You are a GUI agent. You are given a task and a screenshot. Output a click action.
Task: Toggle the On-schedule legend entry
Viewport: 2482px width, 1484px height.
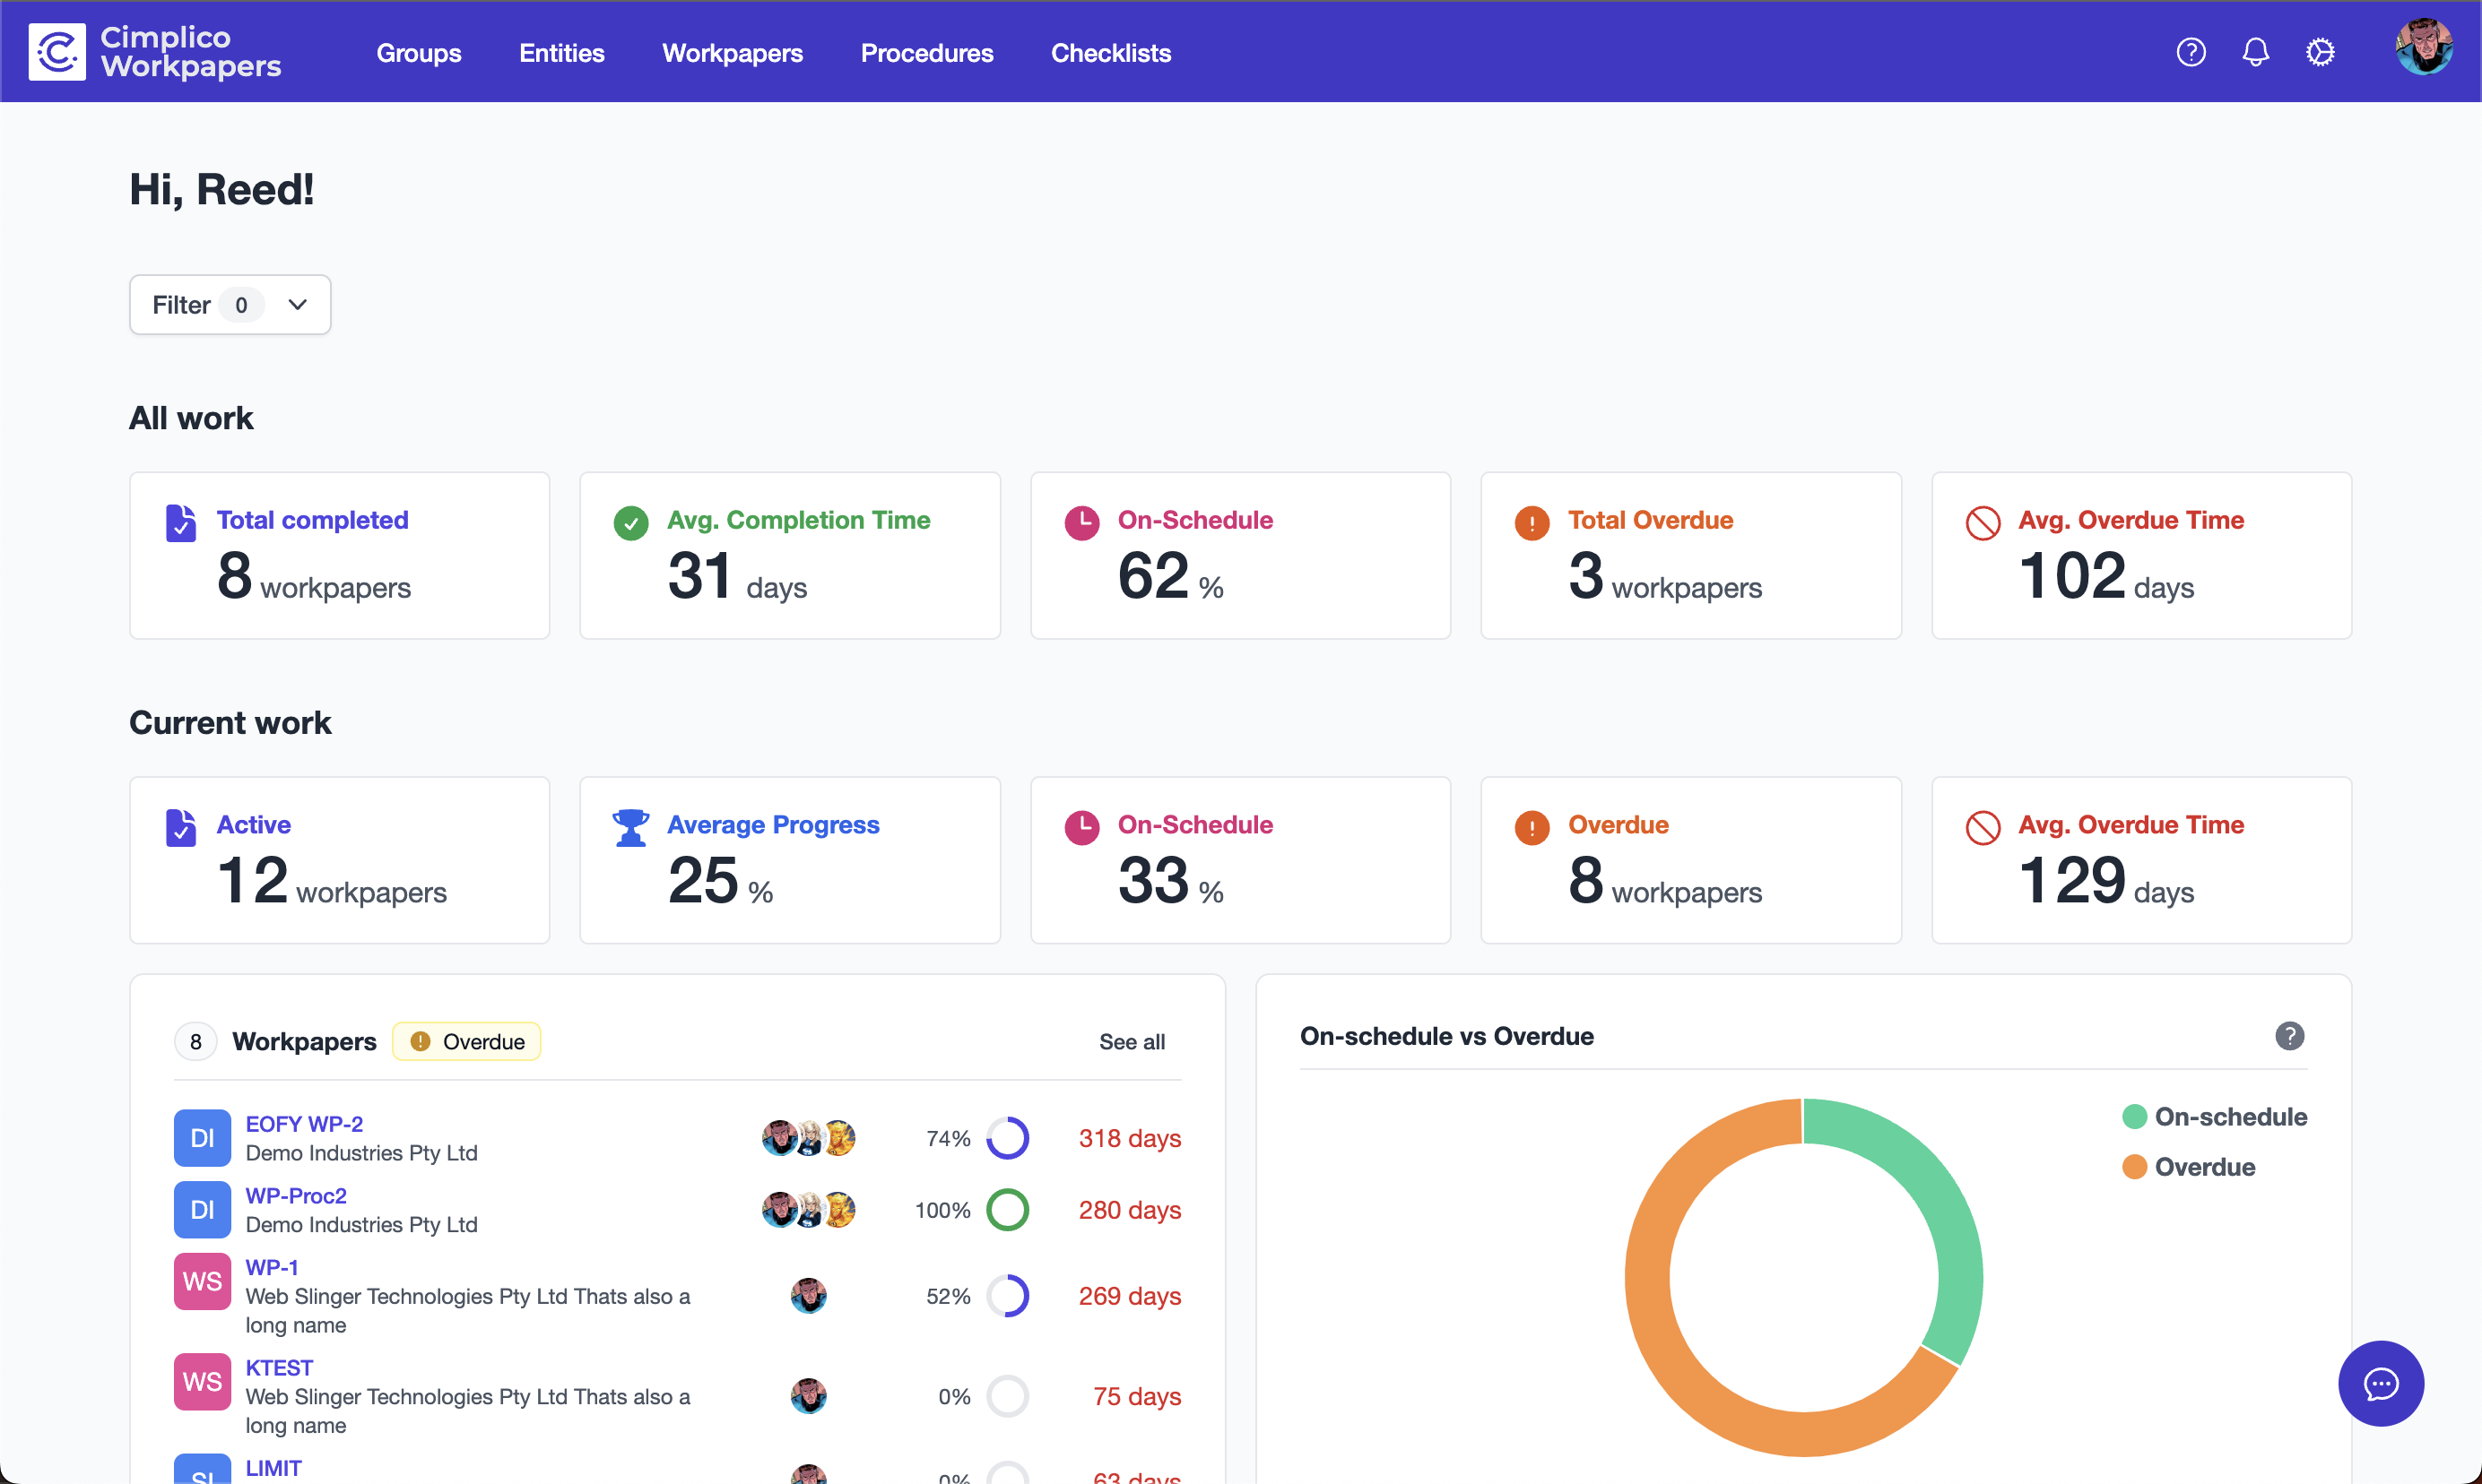pyautogui.click(x=2214, y=1117)
